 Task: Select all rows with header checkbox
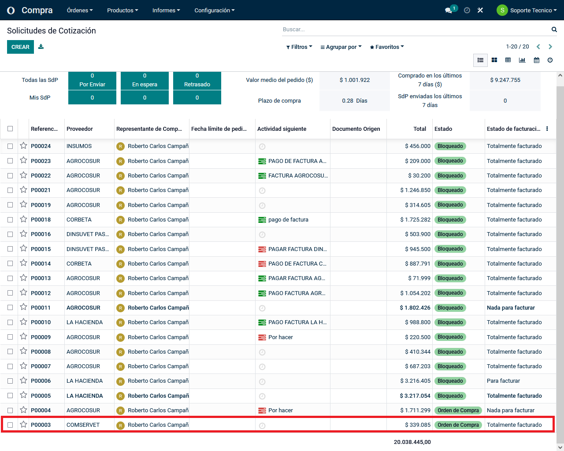click(10, 129)
